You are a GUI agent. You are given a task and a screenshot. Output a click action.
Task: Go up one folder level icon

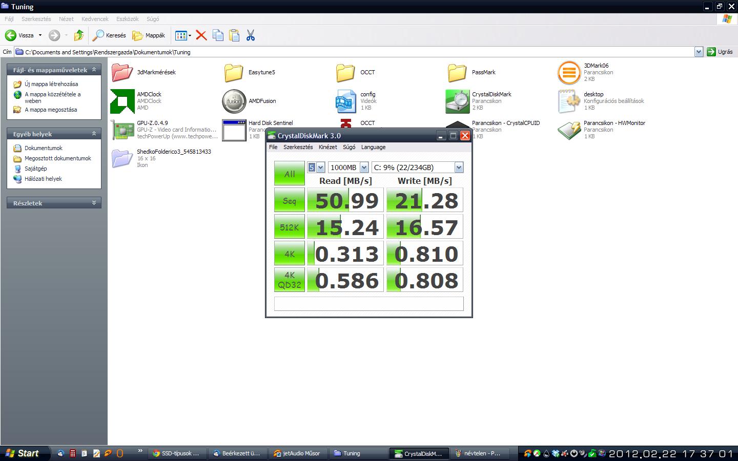point(78,35)
